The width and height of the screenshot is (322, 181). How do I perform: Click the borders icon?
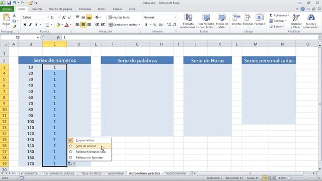[x=47, y=25]
